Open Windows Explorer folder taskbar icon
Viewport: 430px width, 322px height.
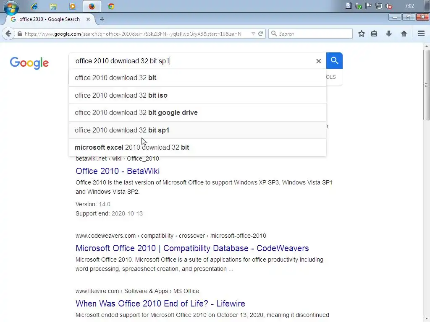point(53,6)
